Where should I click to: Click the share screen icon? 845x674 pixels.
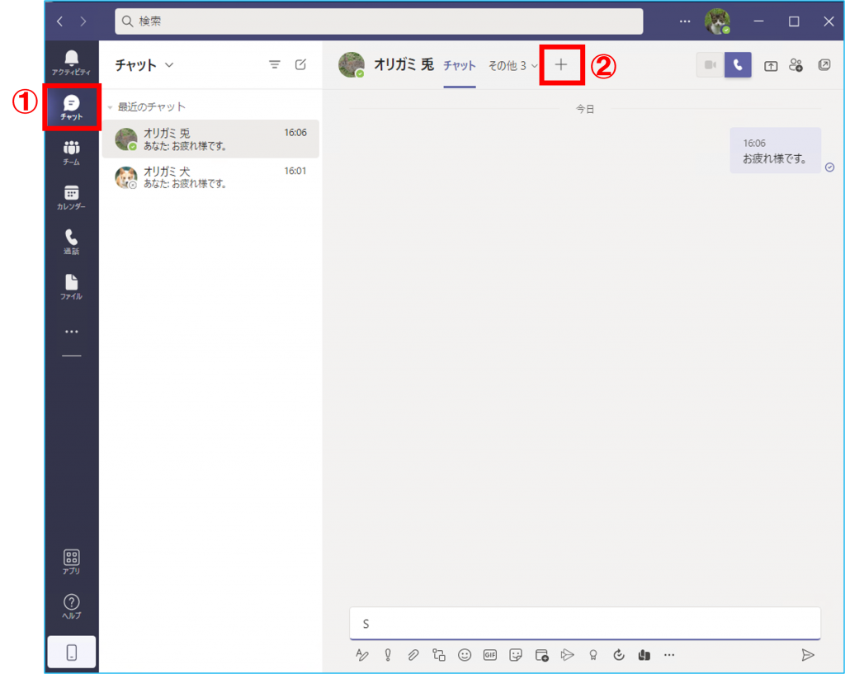pos(770,65)
